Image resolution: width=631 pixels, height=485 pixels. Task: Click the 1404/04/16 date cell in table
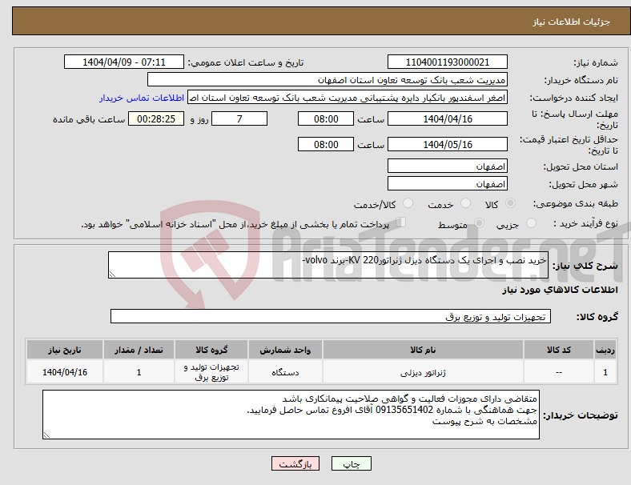point(65,372)
